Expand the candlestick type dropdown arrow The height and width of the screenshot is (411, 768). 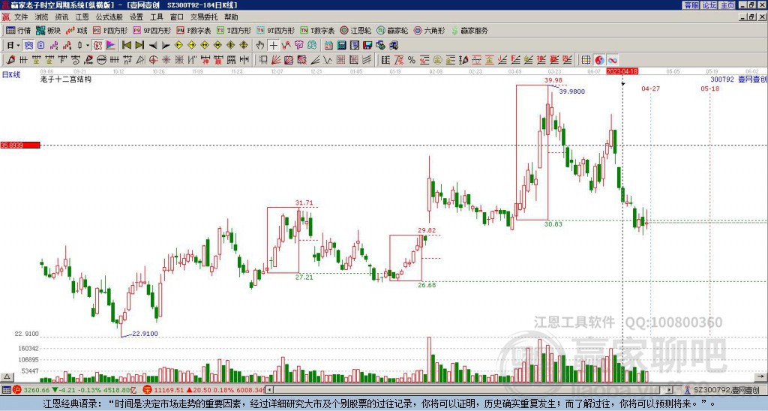coord(88,46)
